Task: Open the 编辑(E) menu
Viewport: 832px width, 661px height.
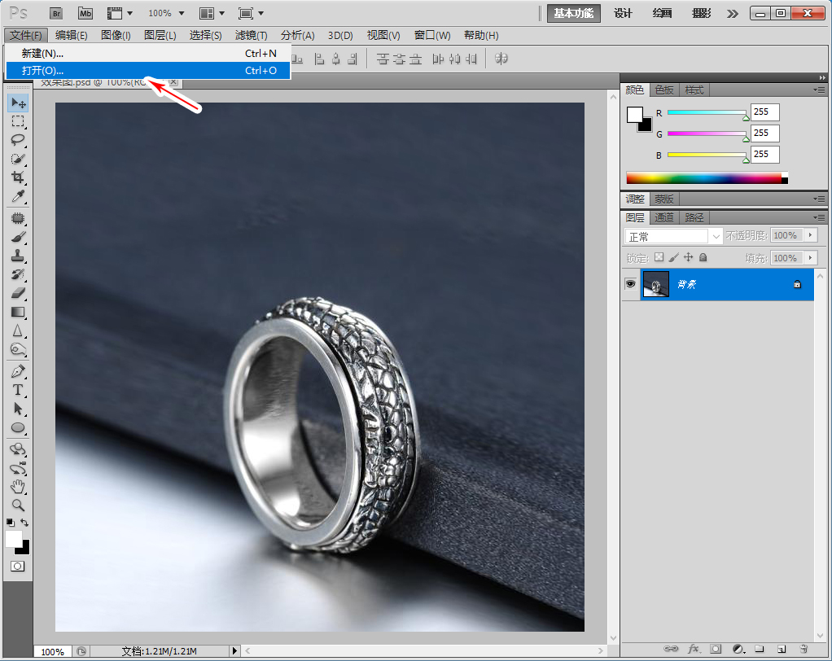Action: tap(71, 36)
